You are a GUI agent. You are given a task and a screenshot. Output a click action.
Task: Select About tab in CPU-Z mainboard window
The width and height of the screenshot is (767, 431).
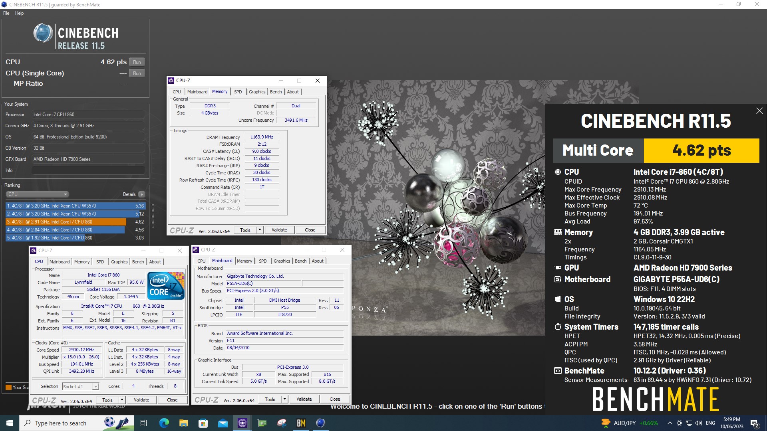click(318, 261)
